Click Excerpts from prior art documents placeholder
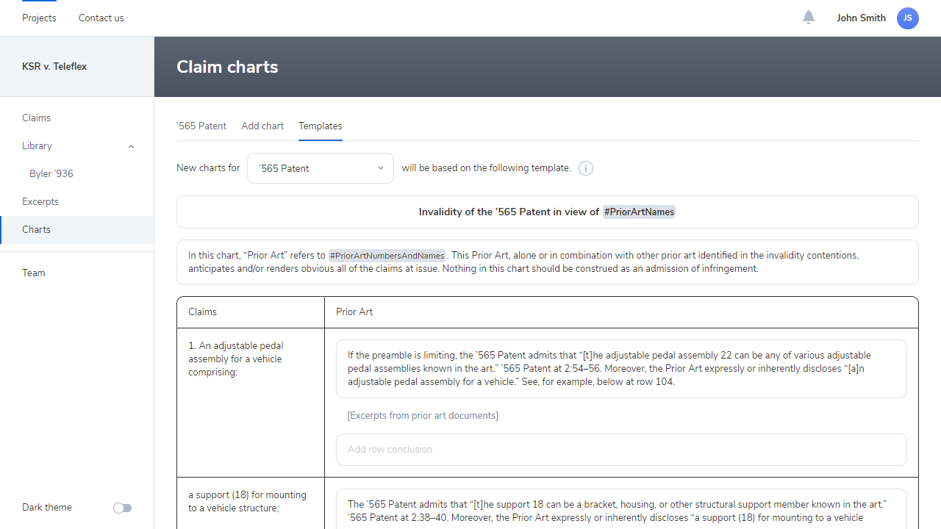This screenshot has width=941, height=529. click(x=423, y=416)
